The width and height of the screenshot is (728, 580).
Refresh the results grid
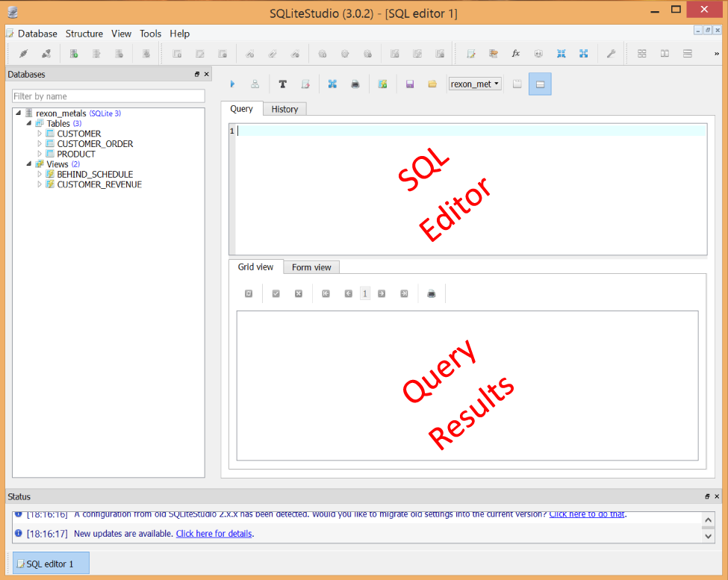pos(249,293)
